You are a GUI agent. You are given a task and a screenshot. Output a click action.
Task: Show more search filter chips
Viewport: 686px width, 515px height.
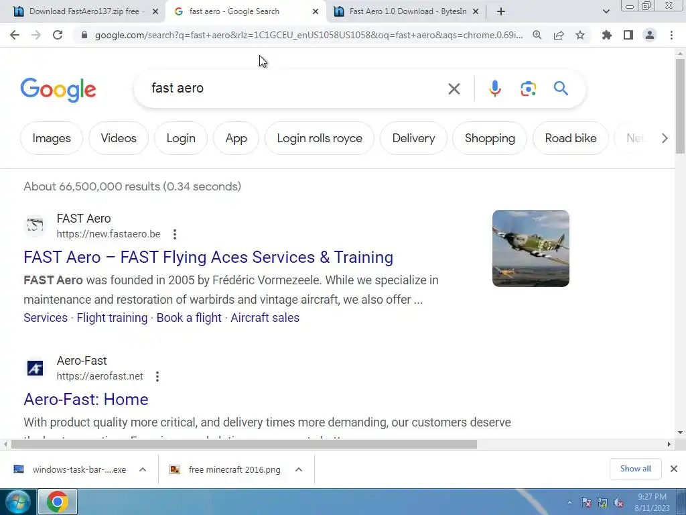665,138
